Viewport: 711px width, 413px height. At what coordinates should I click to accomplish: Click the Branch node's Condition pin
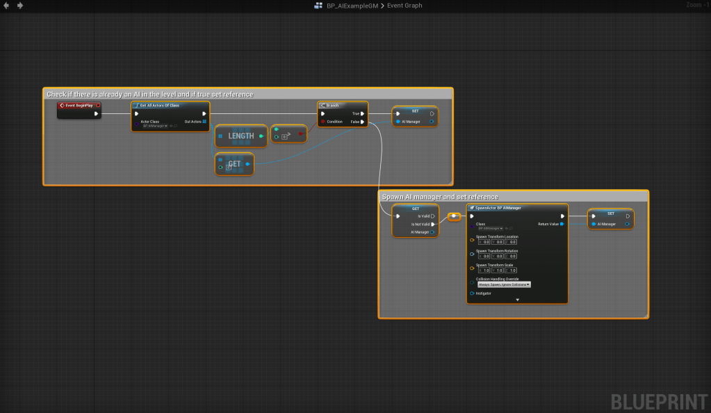point(323,122)
